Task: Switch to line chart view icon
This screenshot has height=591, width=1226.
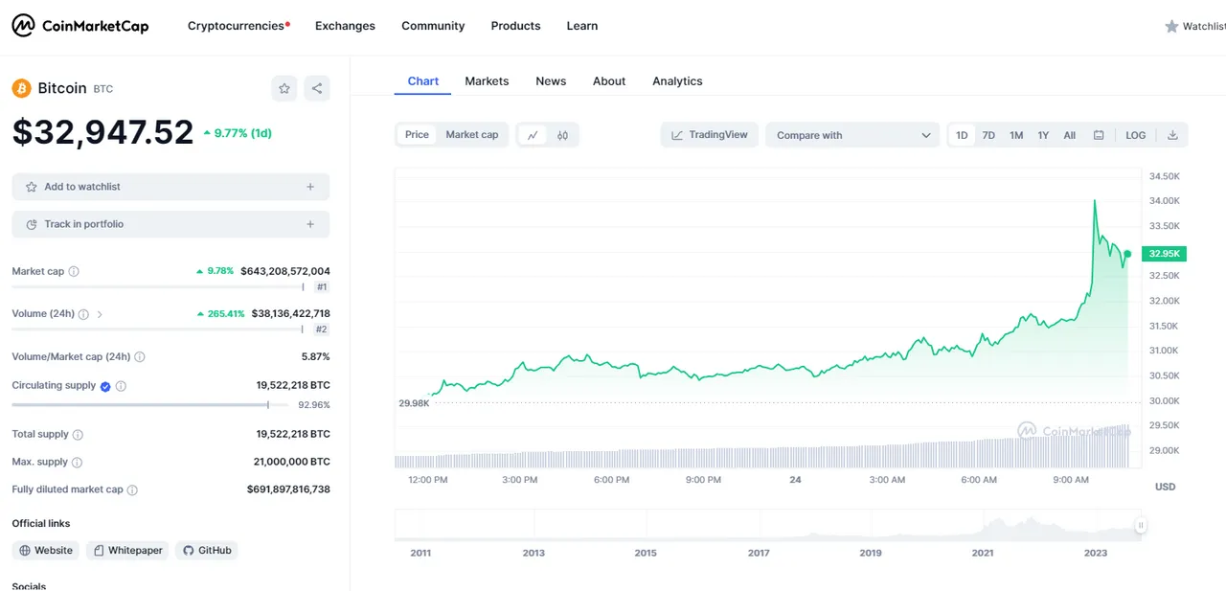Action: pyautogui.click(x=533, y=135)
